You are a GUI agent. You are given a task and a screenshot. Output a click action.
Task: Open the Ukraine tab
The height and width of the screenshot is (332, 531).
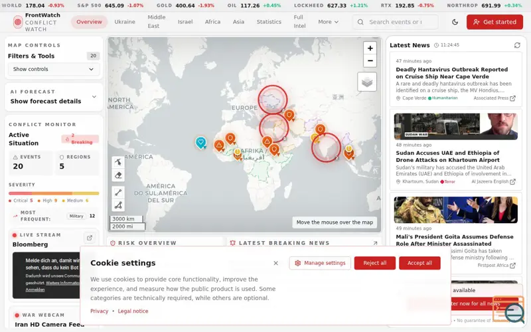pos(125,22)
